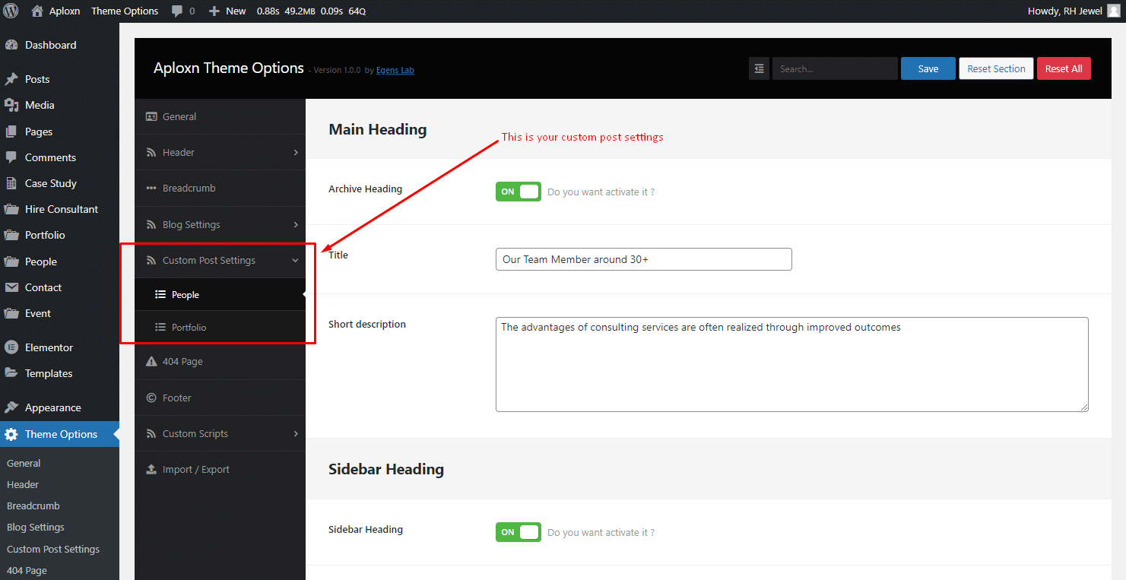Open Custom Post Settings submenu link in WP sidebar
Screen dimensions: 1126x580
tap(53, 549)
